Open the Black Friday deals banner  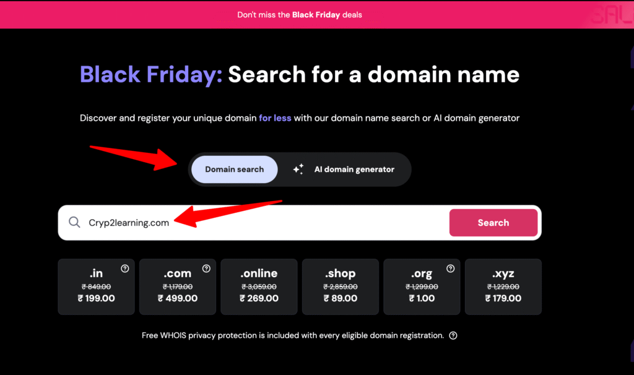[300, 15]
